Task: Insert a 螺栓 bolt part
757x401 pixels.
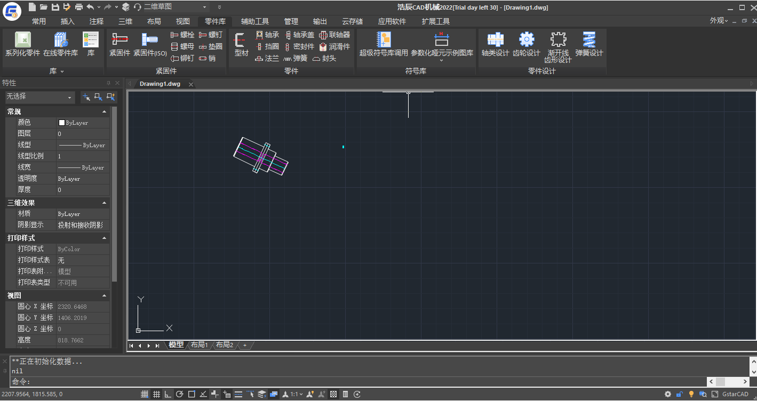Action: [x=182, y=35]
